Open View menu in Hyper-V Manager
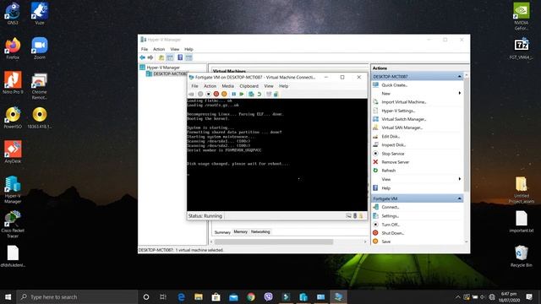The width and height of the screenshot is (541, 304). coord(175,49)
